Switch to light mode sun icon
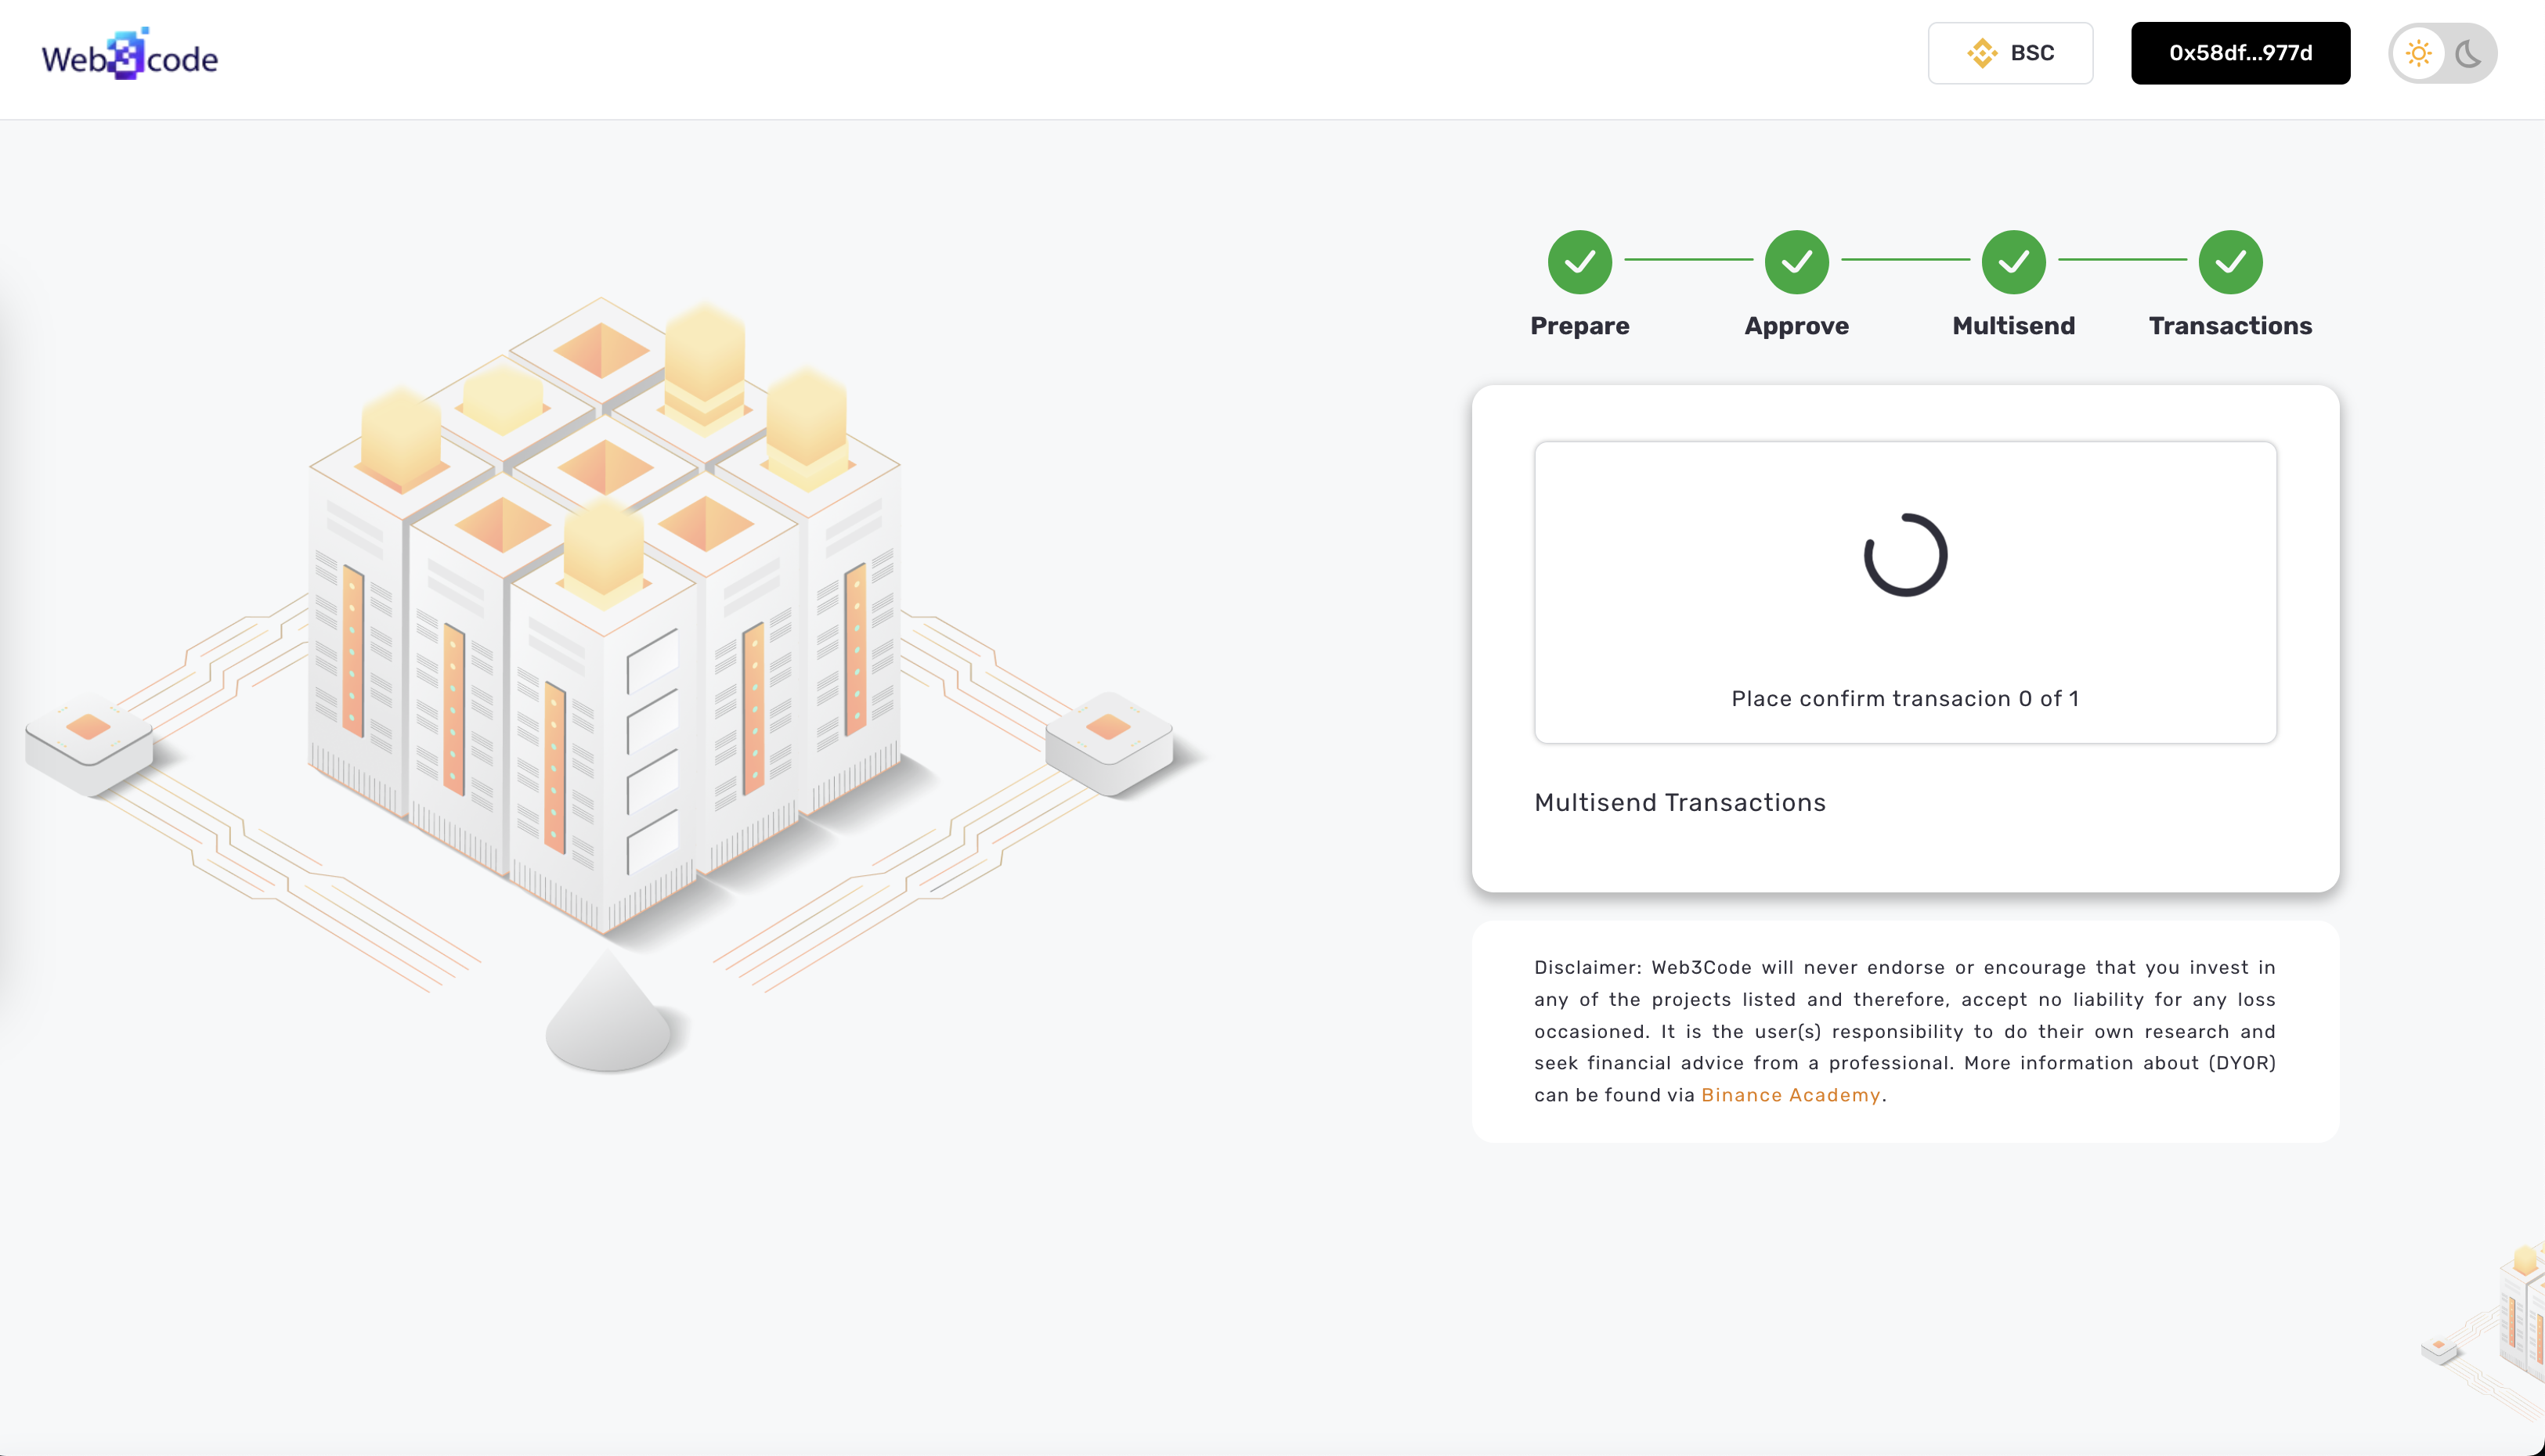 [2418, 53]
